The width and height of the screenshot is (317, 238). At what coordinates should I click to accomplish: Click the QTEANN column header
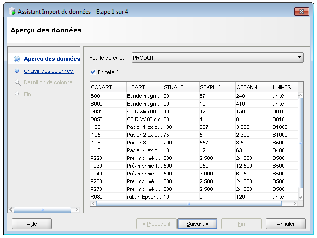click(253, 87)
